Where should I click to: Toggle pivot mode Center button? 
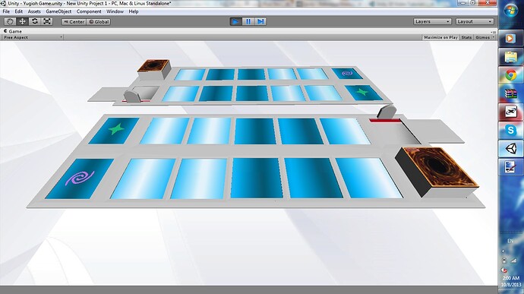tap(74, 22)
